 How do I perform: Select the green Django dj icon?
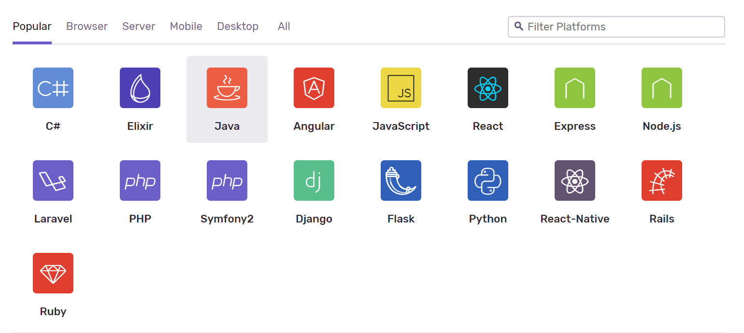314,180
